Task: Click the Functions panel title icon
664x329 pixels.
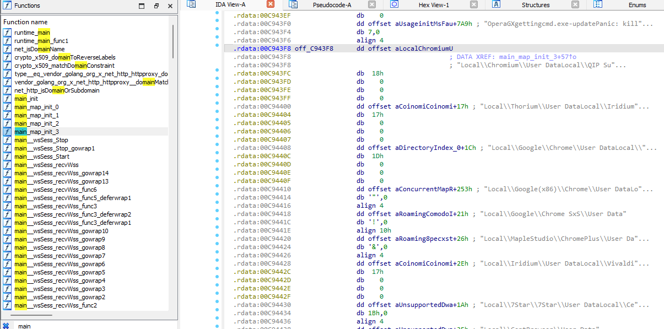Action: (7, 6)
